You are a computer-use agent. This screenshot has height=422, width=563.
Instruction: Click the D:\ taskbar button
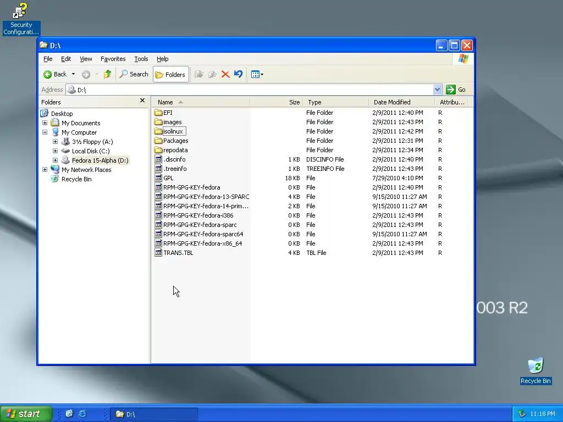coord(154,414)
